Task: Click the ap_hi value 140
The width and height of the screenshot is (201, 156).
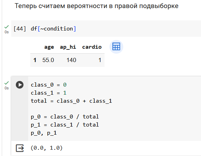Action: click(x=71, y=60)
